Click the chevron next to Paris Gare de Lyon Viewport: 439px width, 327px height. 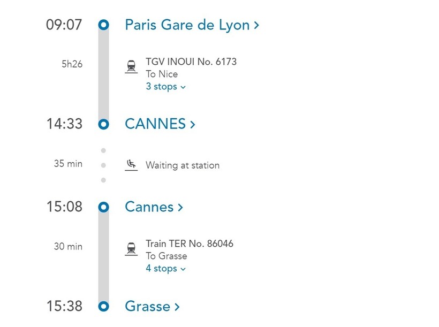(256, 25)
